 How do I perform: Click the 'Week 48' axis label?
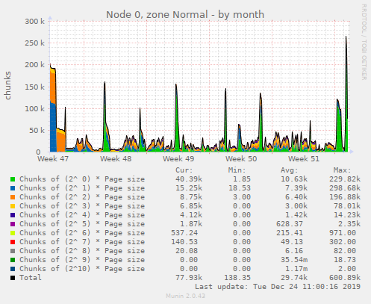point(116,159)
